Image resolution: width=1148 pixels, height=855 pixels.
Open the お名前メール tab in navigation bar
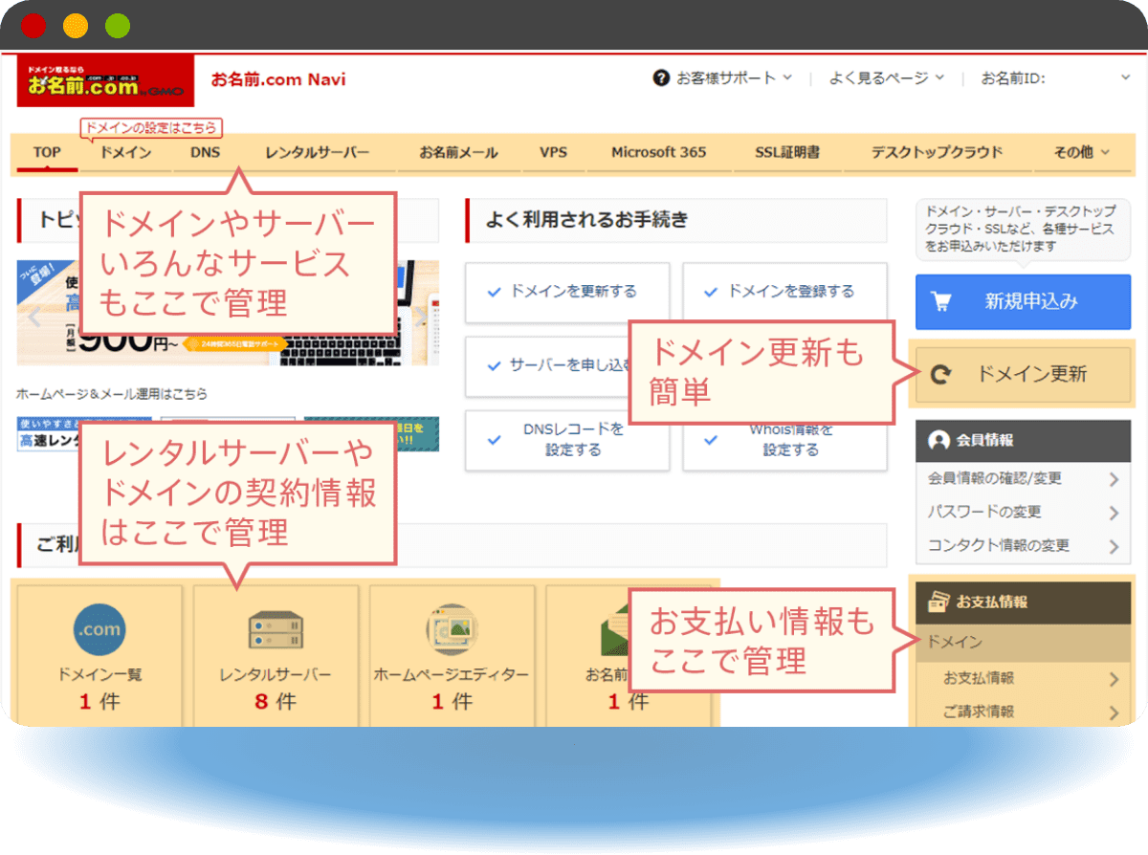(458, 152)
